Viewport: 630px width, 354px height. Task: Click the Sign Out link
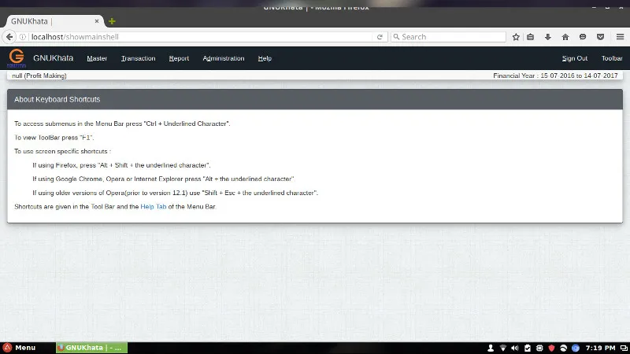tap(574, 58)
